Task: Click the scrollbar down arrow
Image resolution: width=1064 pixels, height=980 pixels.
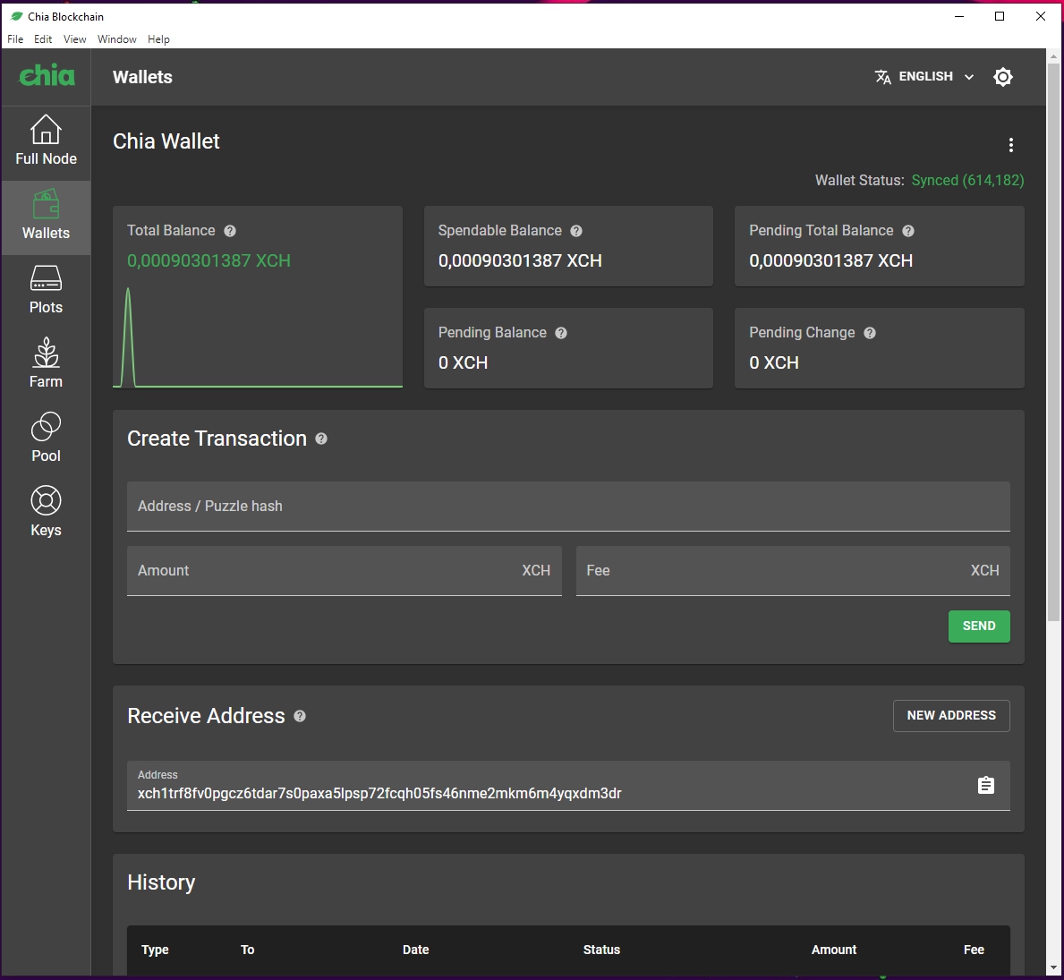Action: [1053, 967]
